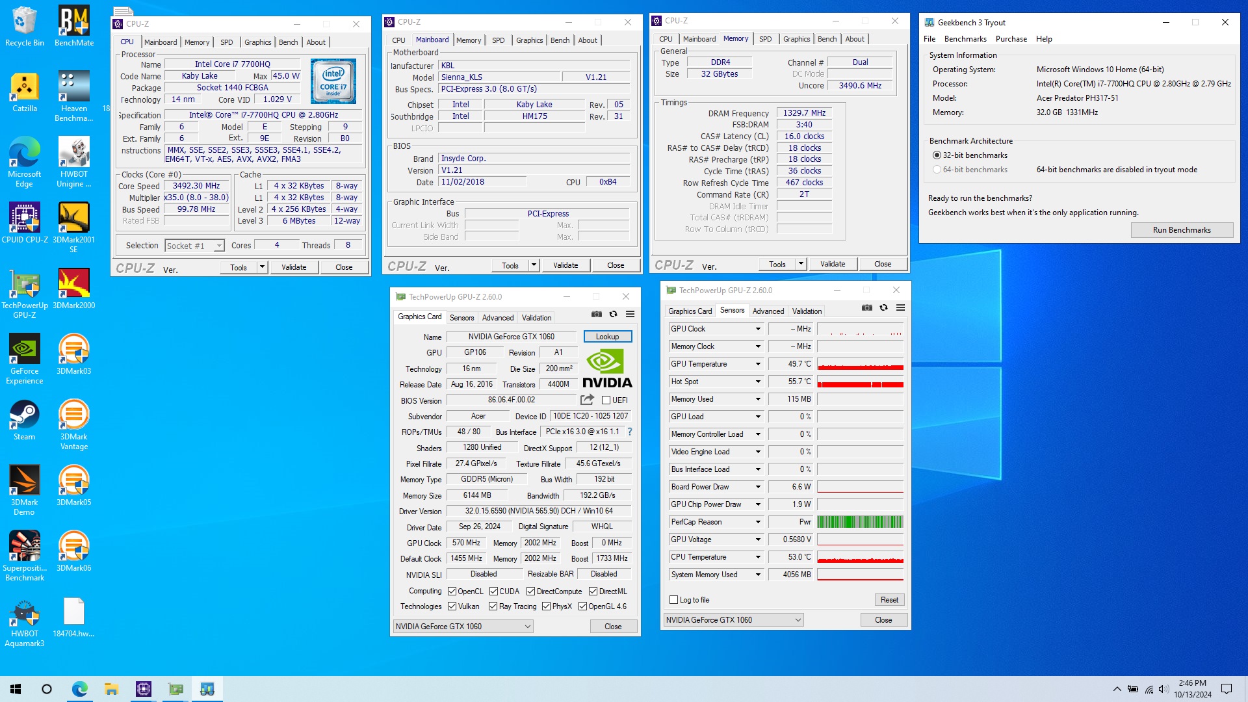Open HWBOT Aquamark3 desktop shortcut
Screen dimensions: 1248x702
click(25, 623)
